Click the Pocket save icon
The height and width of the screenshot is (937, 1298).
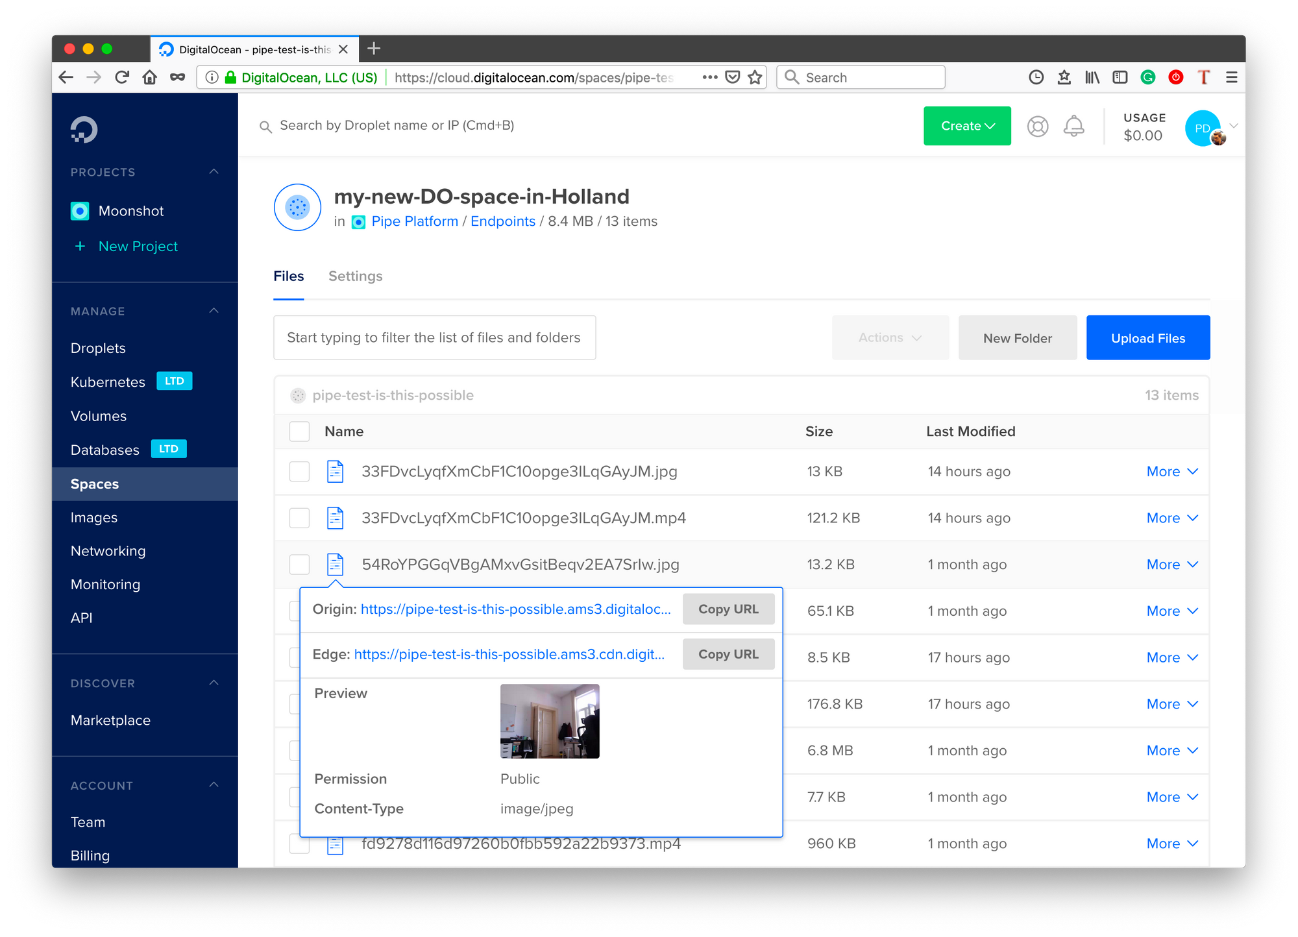coord(733,77)
